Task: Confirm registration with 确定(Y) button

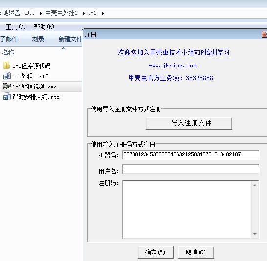Action: pyautogui.click(x=156, y=252)
